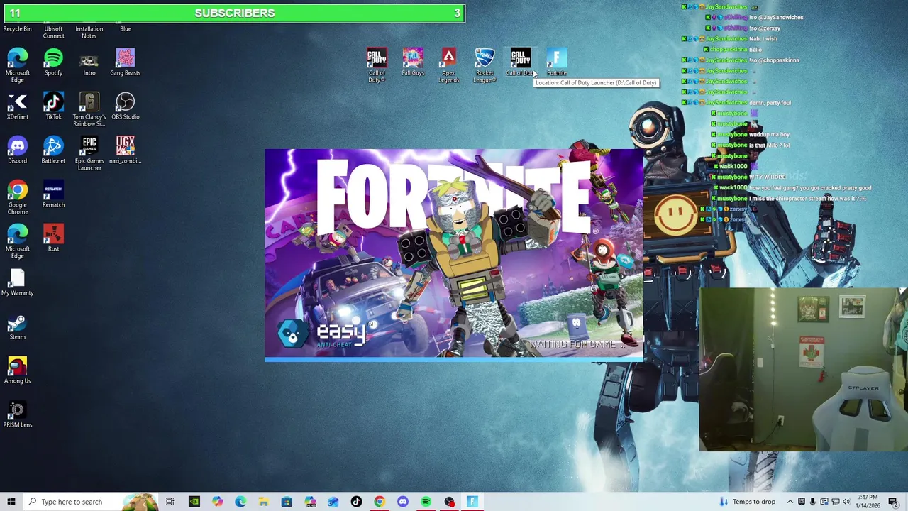This screenshot has height=511, width=908.
Task: Select the nazi_zombi... UGX desktop icon
Action: (x=125, y=150)
